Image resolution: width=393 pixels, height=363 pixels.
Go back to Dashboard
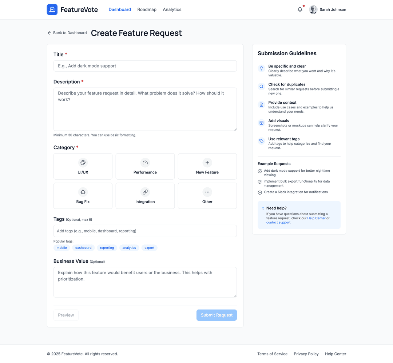(67, 33)
